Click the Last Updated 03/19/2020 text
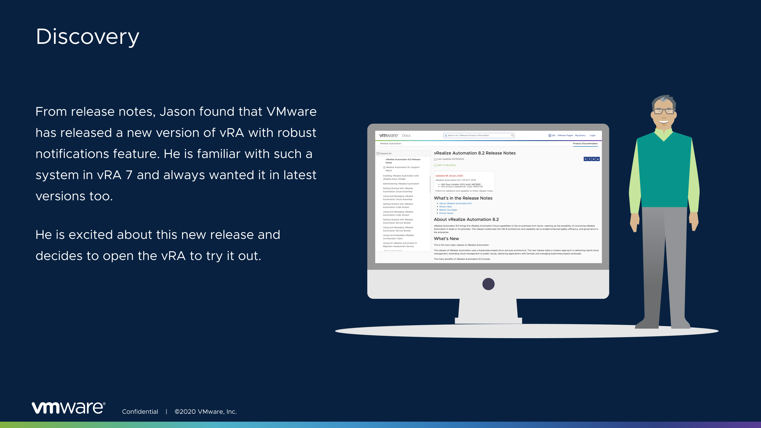The image size is (761, 428). tap(451, 159)
